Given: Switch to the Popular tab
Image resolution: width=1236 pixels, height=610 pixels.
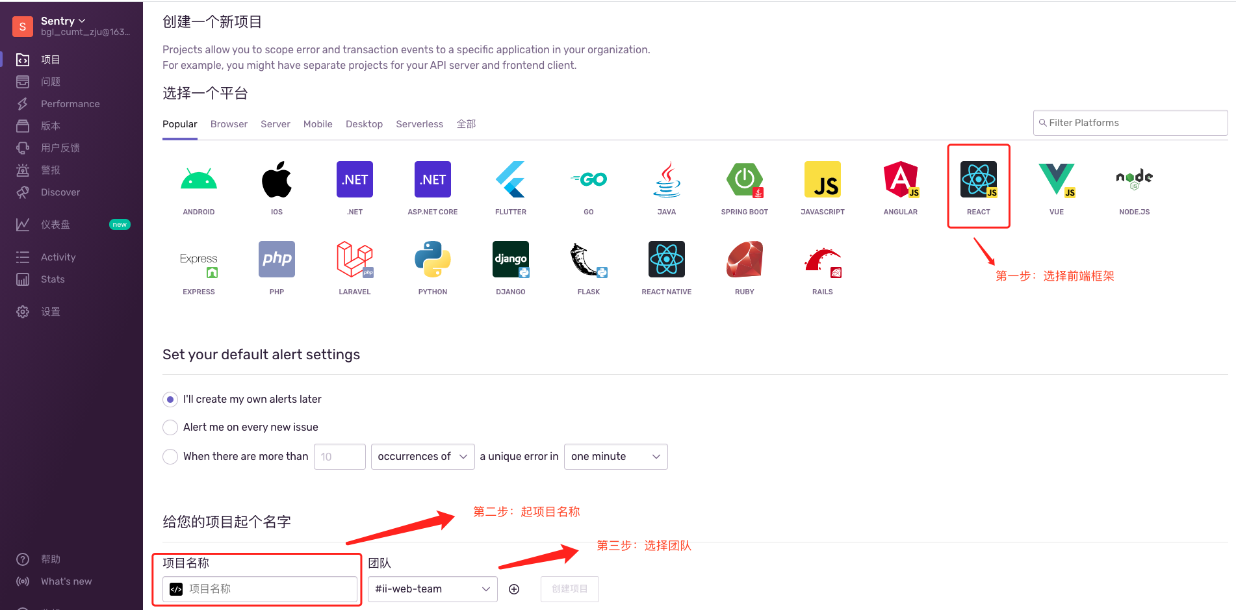Looking at the screenshot, I should [x=180, y=124].
